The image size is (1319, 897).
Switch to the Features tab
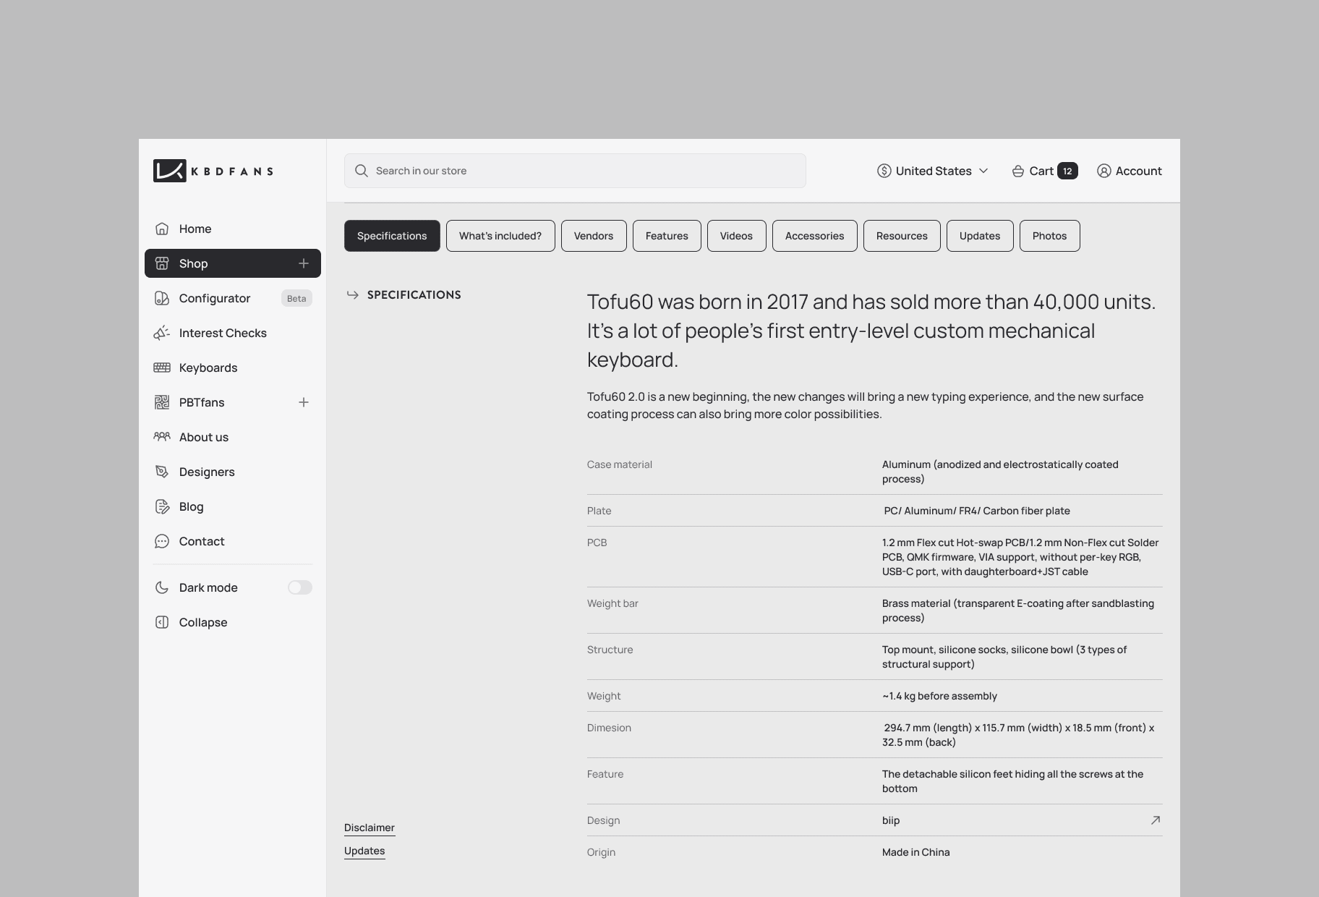click(667, 236)
